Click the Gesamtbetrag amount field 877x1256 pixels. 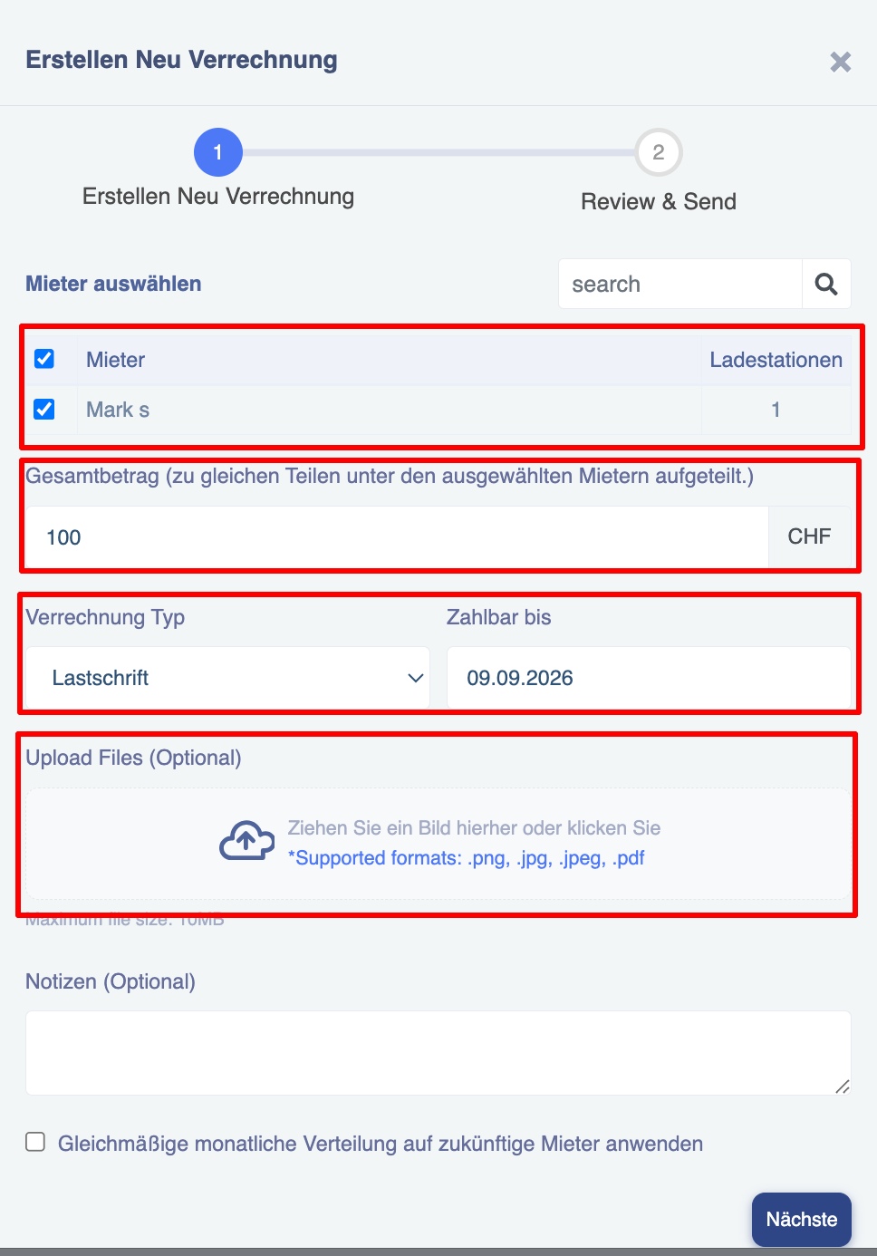coord(397,537)
